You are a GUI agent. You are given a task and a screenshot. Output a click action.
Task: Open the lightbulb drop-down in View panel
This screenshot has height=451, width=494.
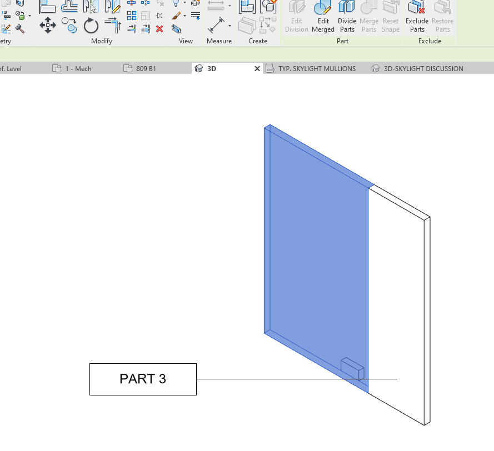(x=184, y=3)
